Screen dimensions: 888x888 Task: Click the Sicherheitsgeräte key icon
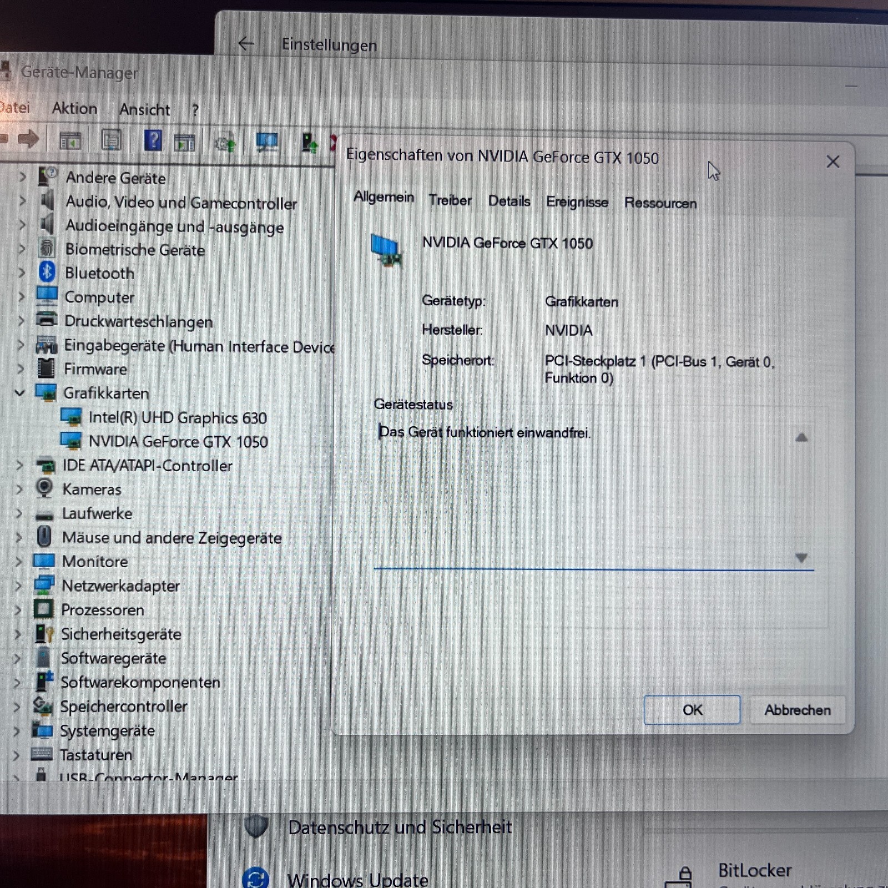(44, 633)
